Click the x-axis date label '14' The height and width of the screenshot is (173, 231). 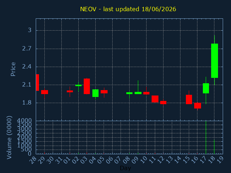click(178, 160)
